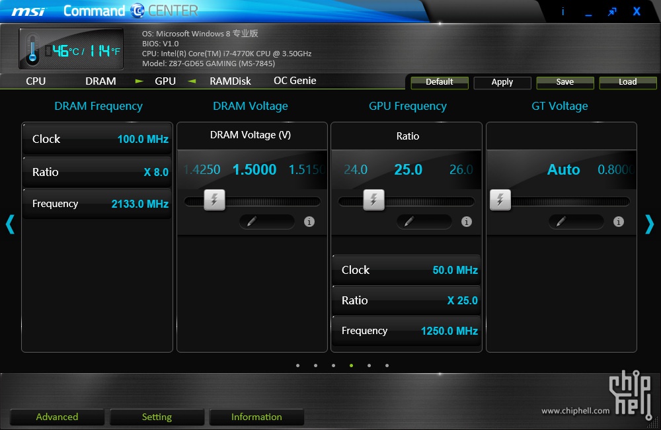This screenshot has width=661, height=430.
Task: Select the 26.0 GPU ratio value
Action: tap(461, 169)
